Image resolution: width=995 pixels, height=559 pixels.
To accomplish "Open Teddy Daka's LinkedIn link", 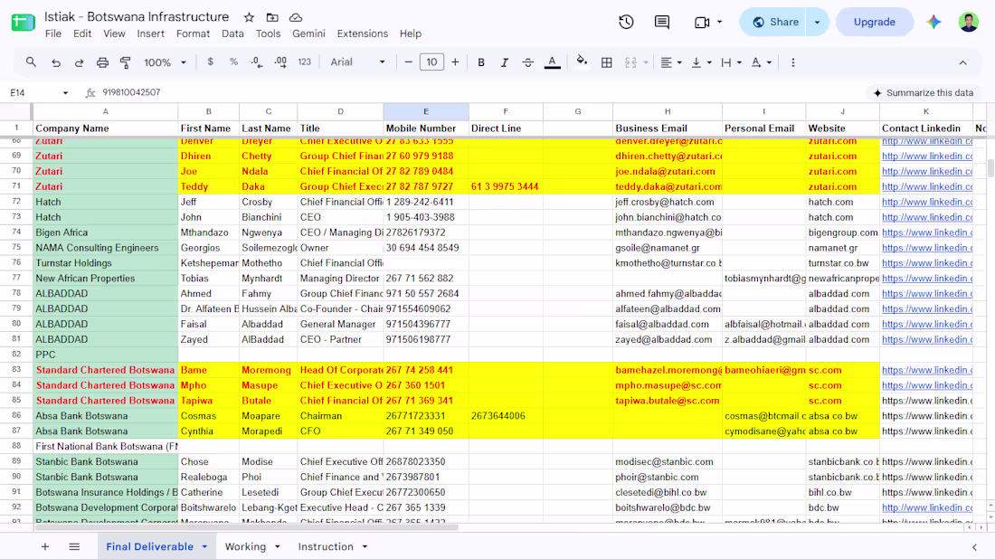I will point(926,186).
